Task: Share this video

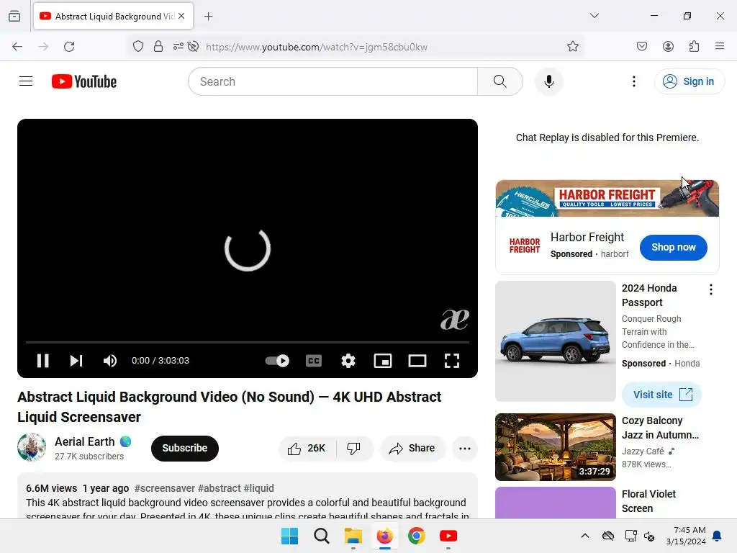Action: (412, 448)
